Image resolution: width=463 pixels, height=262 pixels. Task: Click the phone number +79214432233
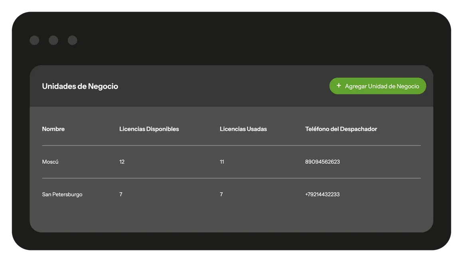[x=322, y=195]
